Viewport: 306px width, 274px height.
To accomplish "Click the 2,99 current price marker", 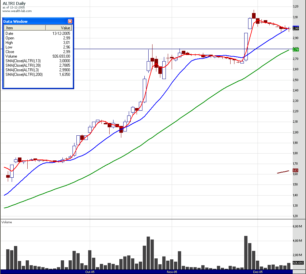I will [296, 29].
